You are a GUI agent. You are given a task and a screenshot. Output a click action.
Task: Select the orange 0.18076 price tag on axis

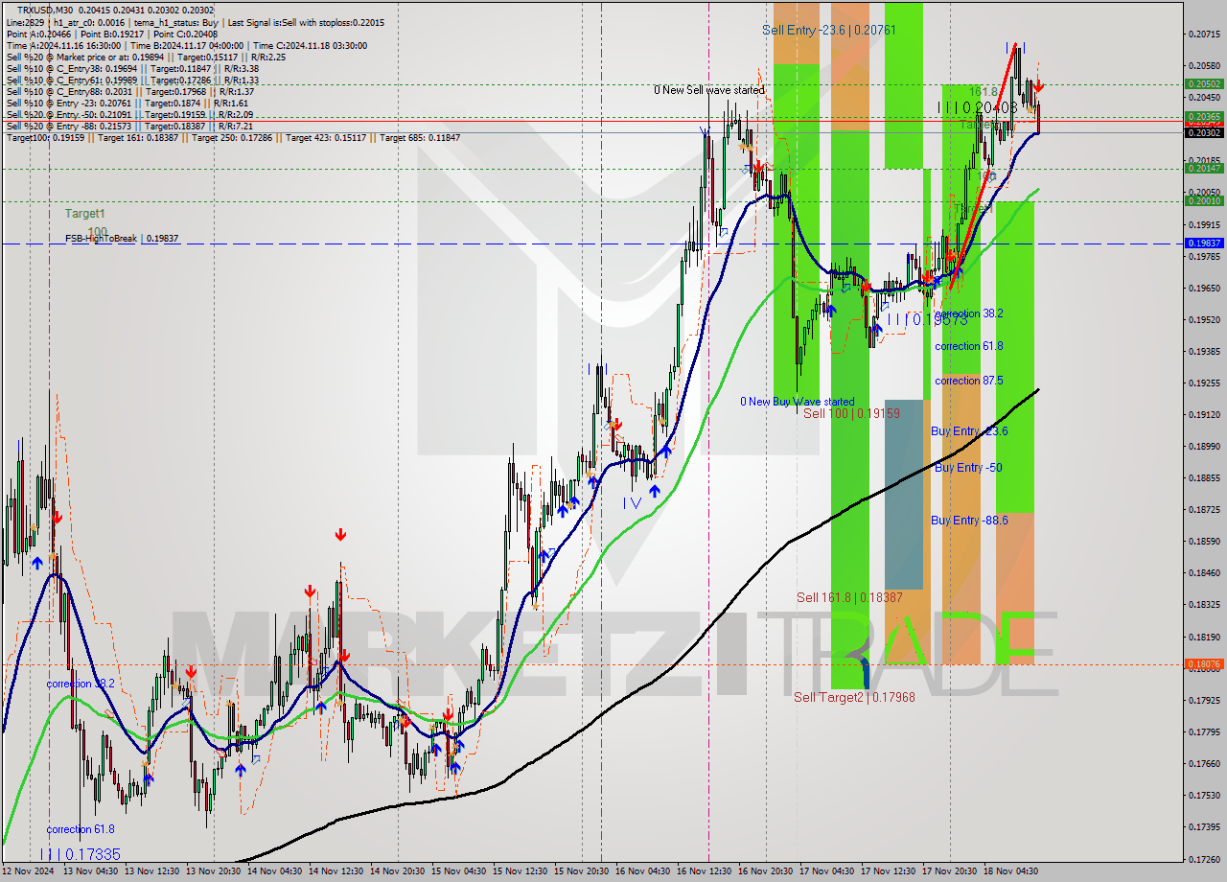[x=1203, y=663]
